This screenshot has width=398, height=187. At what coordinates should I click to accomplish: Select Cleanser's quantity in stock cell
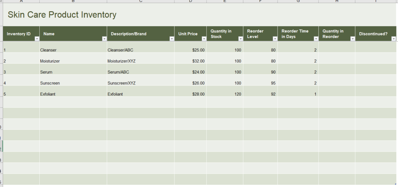(x=225, y=47)
